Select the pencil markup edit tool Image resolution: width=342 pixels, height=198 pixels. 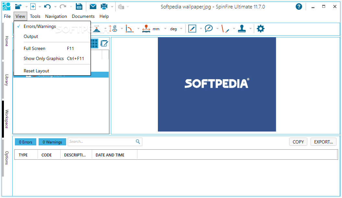[192, 29]
